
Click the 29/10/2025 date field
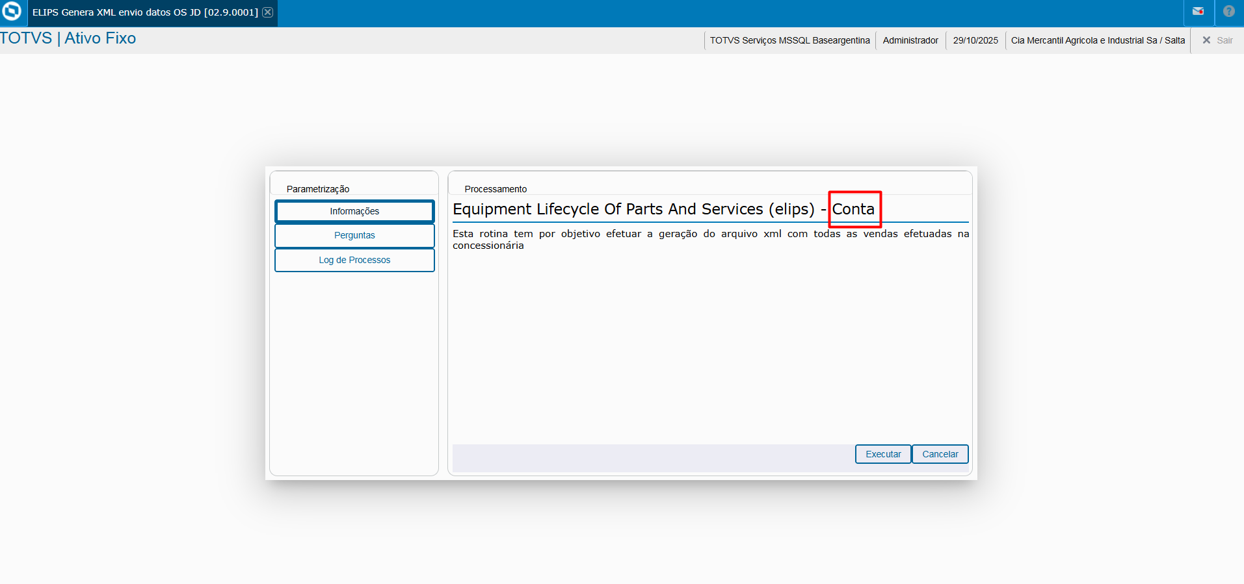[x=975, y=40]
